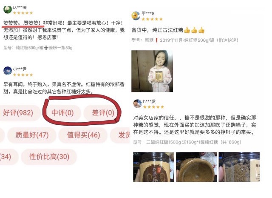This screenshot has width=272, height=198.
Task: Open the 沃***梅 lotus flower avatar
Action: coord(8,10)
